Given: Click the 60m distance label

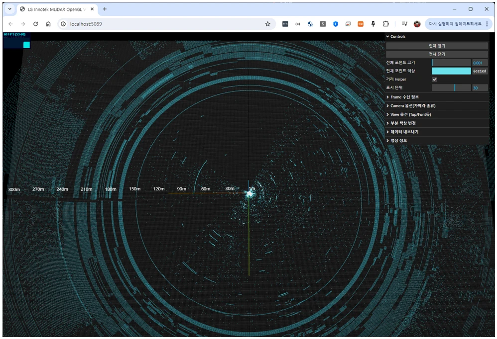Looking at the screenshot, I should (205, 189).
